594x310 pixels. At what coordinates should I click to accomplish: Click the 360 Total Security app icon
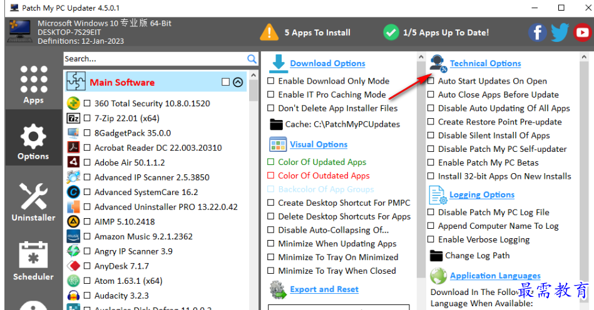73,103
